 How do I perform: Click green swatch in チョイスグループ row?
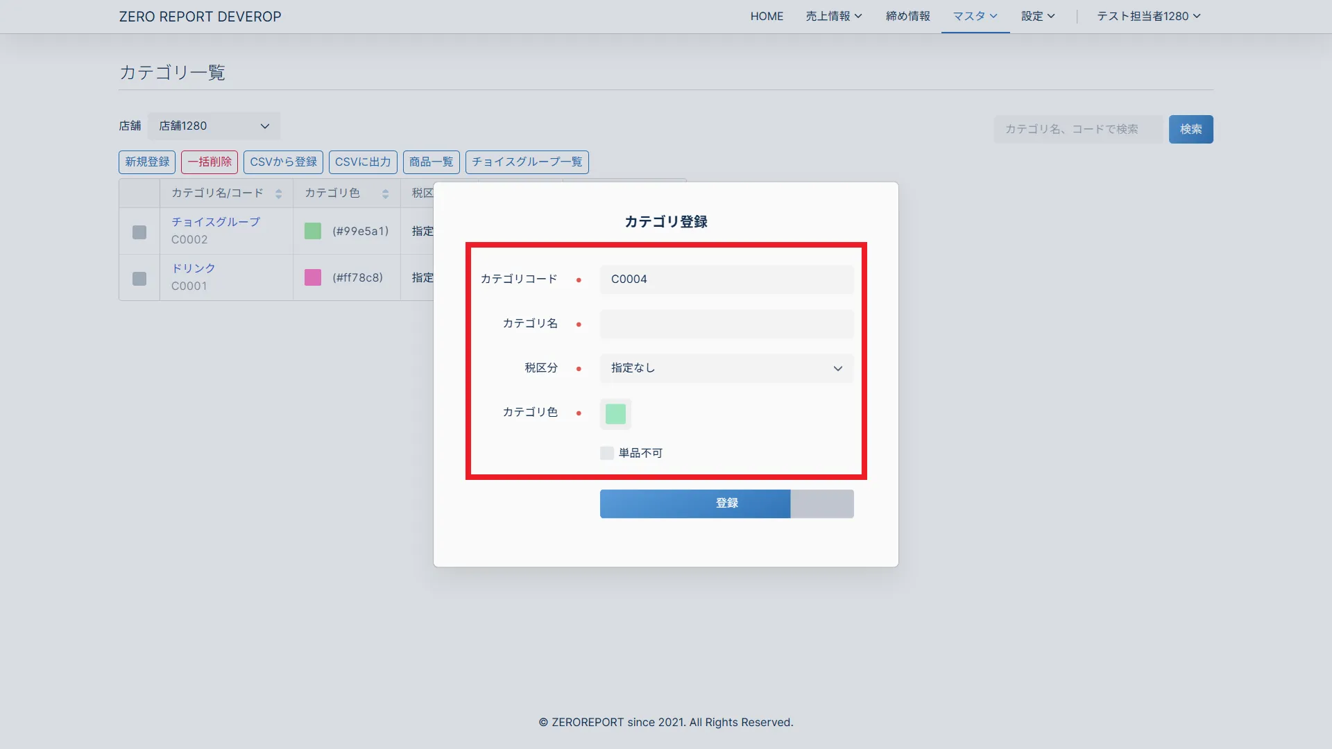[313, 231]
